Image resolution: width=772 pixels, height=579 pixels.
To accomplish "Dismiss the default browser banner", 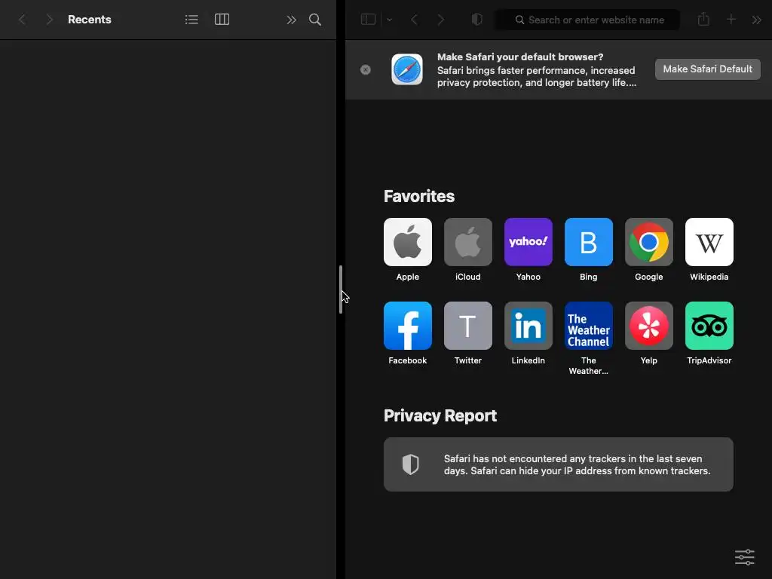I will pos(366,70).
